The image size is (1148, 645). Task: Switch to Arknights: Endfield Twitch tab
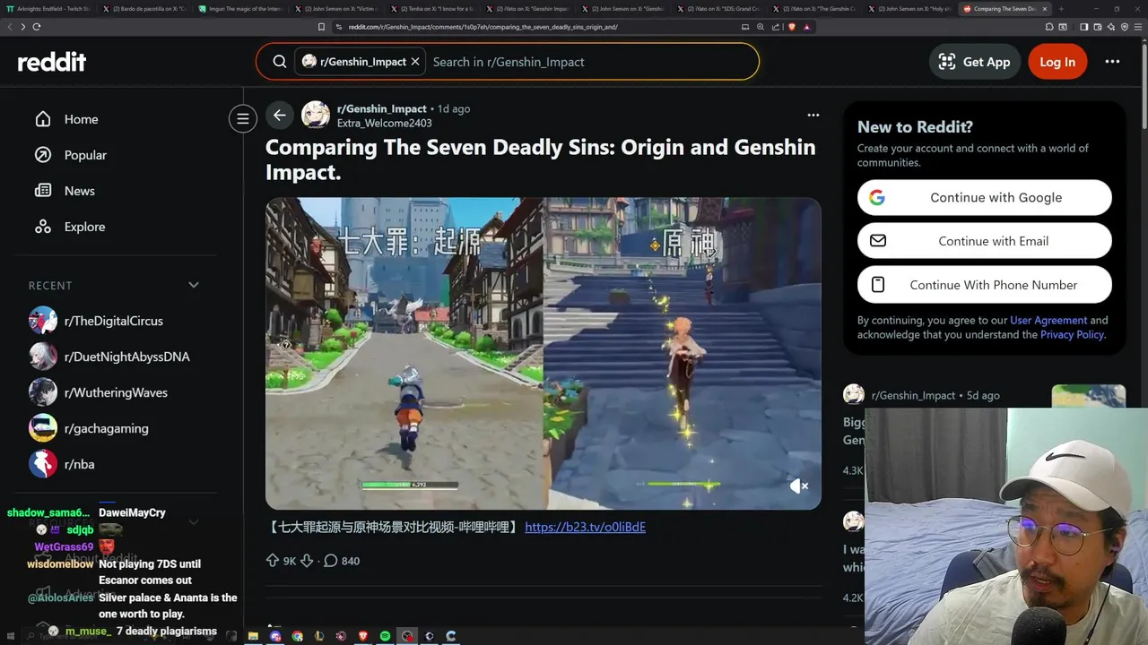point(49,9)
